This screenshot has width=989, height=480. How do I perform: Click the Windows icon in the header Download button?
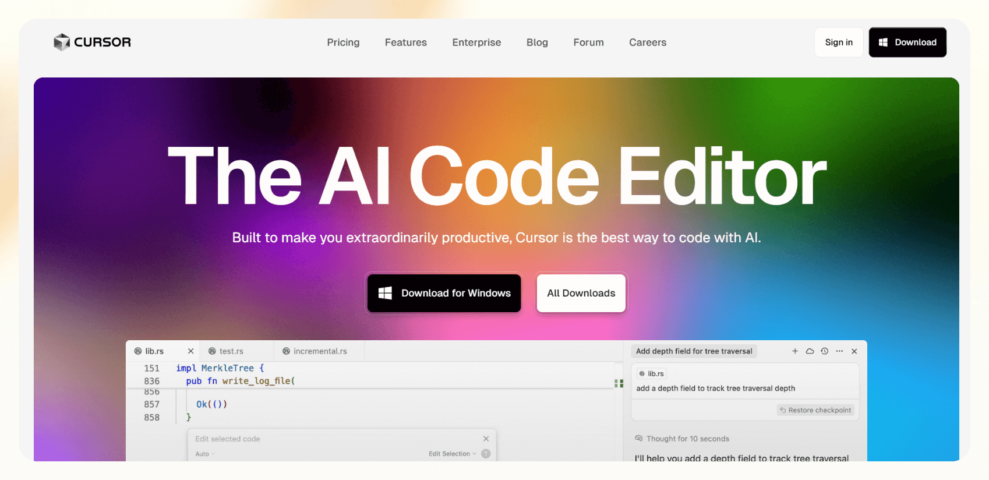coord(883,43)
